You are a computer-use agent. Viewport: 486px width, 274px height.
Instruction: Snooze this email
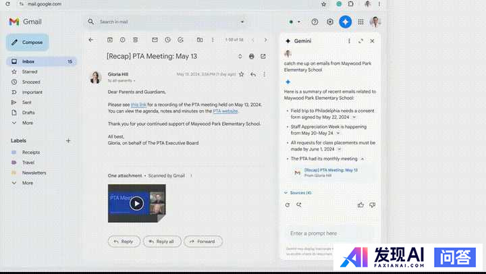167,40
